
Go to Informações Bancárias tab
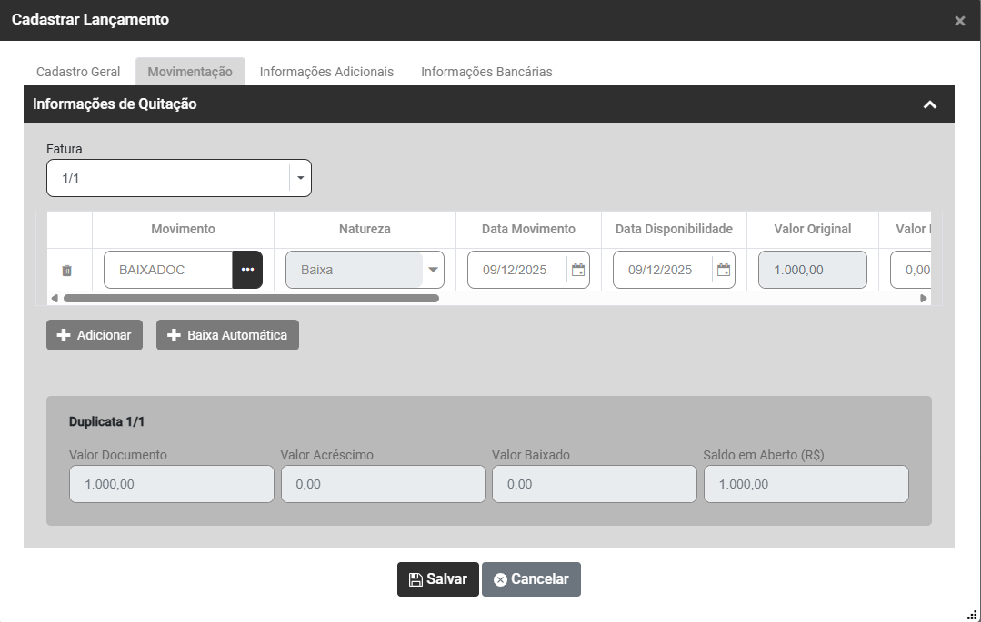point(486,72)
